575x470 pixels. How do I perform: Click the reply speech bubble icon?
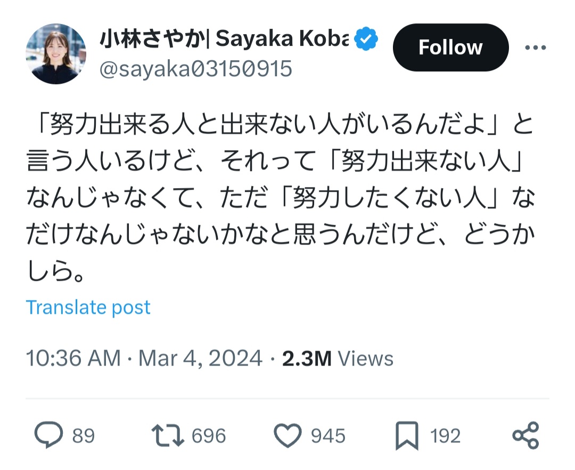[x=49, y=436]
